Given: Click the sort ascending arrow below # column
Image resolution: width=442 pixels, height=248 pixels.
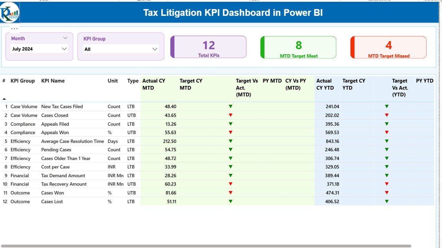Looking at the screenshot, I should pyautogui.click(x=3, y=98).
